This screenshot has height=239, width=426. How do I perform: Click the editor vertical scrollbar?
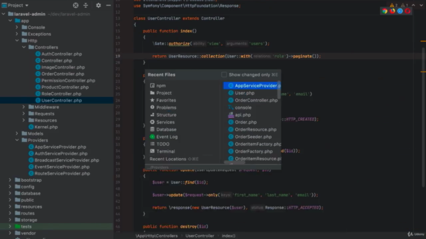(423, 117)
